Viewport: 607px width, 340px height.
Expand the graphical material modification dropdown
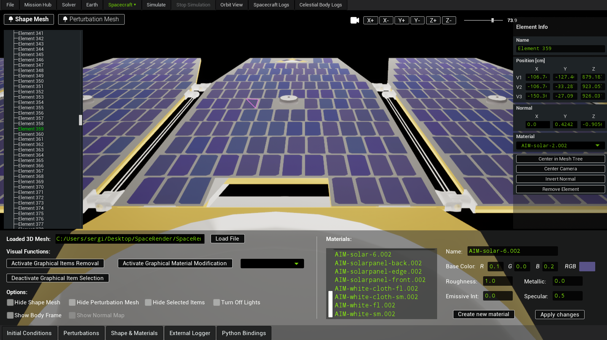coord(272,264)
